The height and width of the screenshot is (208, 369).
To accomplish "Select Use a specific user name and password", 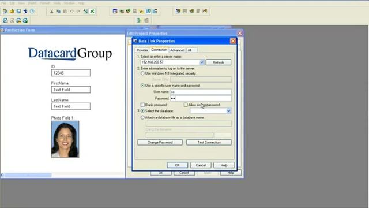I will point(142,86).
